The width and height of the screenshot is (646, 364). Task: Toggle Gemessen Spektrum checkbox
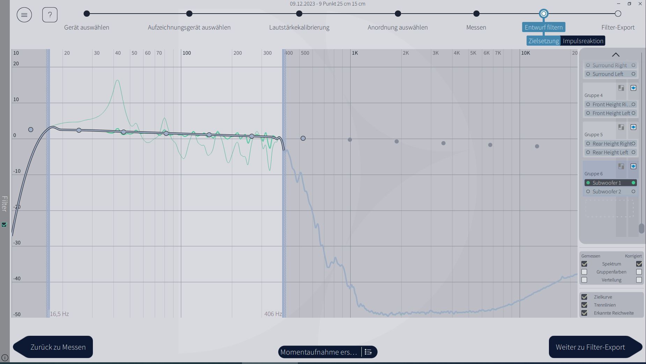[x=584, y=264]
